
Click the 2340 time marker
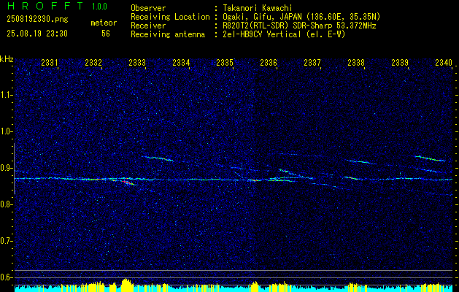point(444,62)
